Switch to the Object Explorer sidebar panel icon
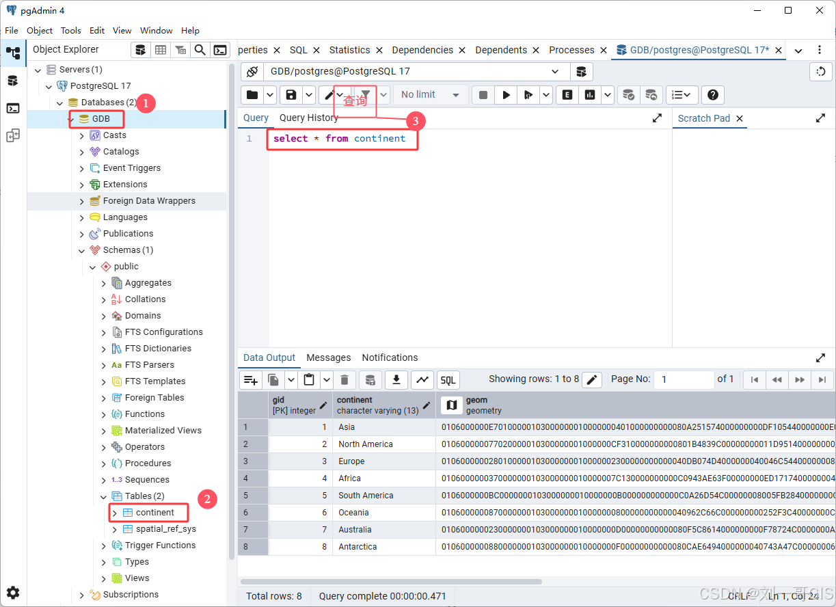836x607 pixels. (x=13, y=53)
